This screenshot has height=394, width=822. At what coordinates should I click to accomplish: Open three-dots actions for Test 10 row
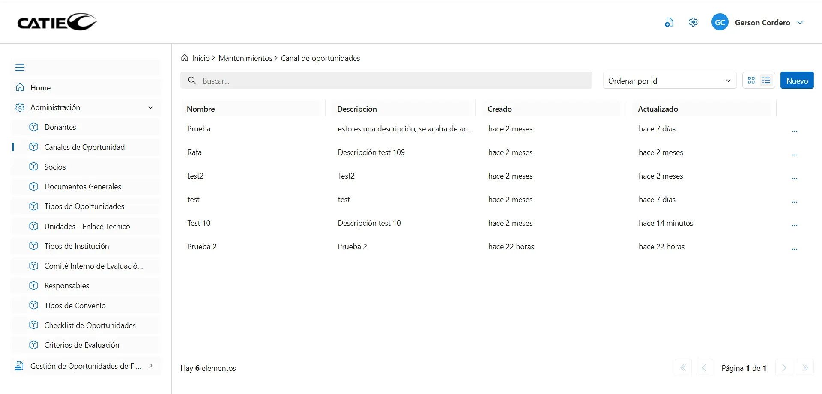(794, 224)
